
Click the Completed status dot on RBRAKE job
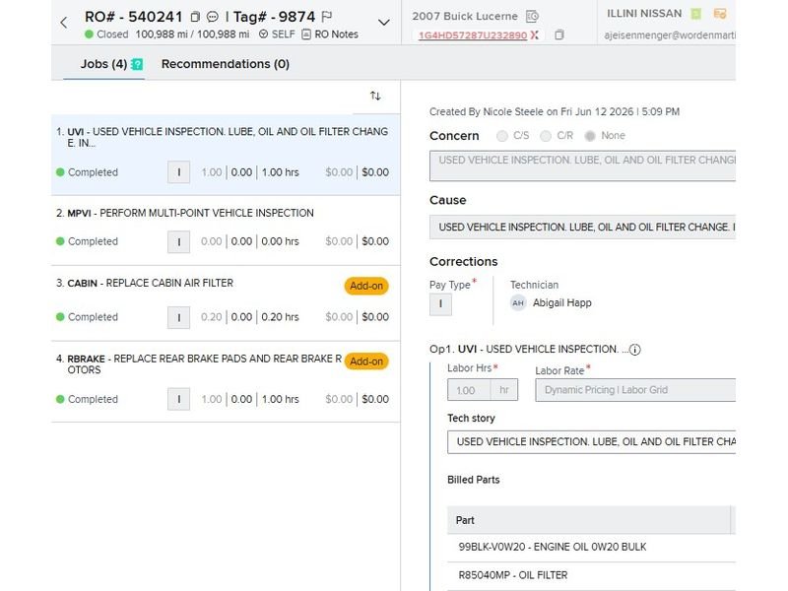click(60, 399)
